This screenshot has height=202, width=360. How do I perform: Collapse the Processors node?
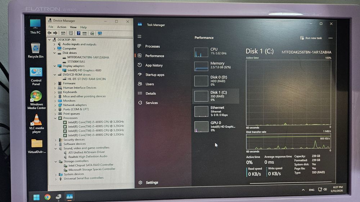55,118
